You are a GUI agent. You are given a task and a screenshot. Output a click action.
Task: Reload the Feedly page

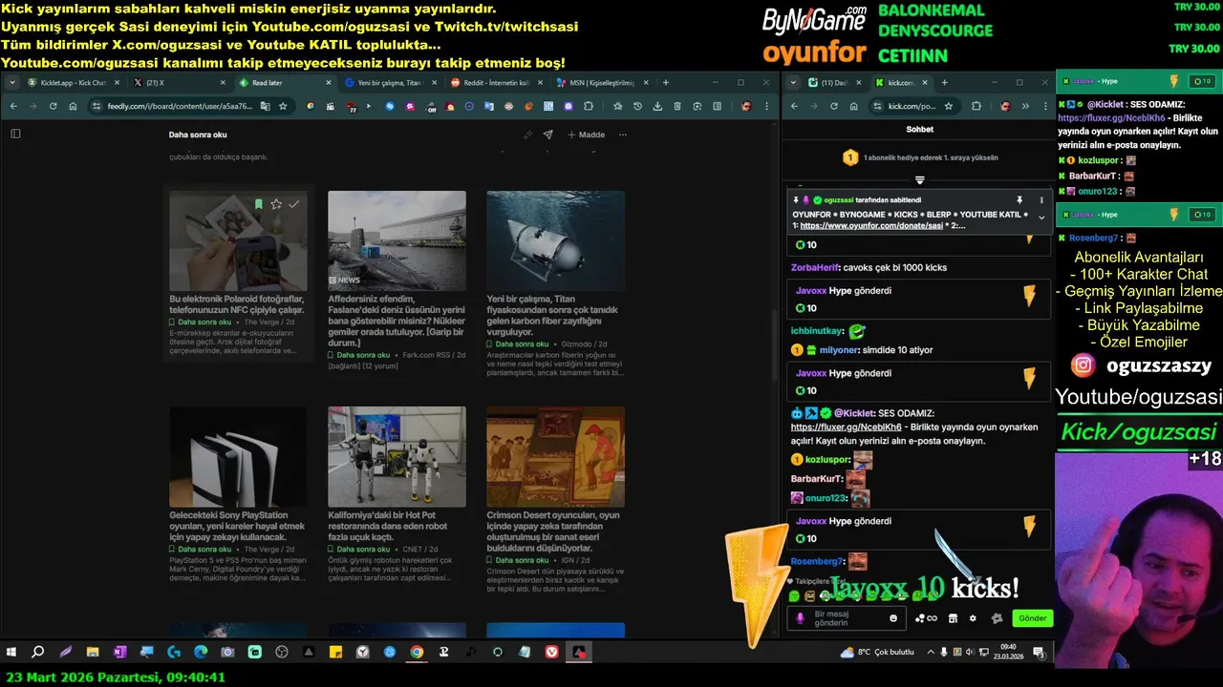(53, 106)
